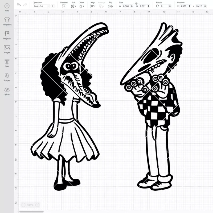Image resolution: width=213 pixels, height=213 pixels.
Task: Click the X position input field
Action: pos(184,6)
